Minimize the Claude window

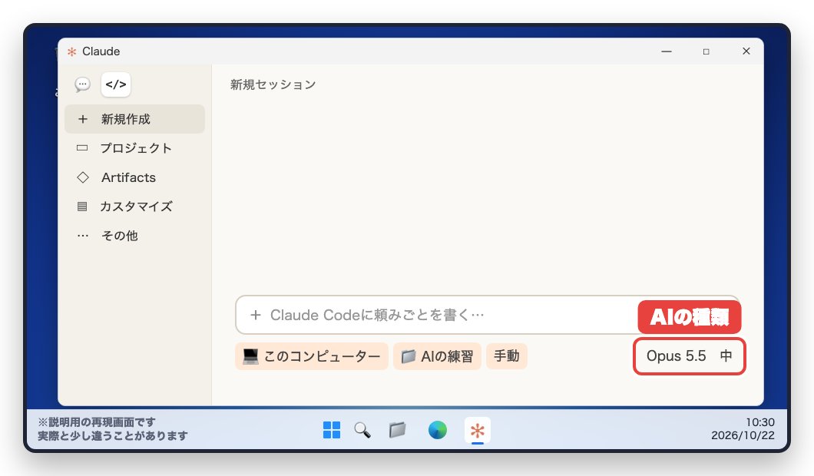(667, 51)
